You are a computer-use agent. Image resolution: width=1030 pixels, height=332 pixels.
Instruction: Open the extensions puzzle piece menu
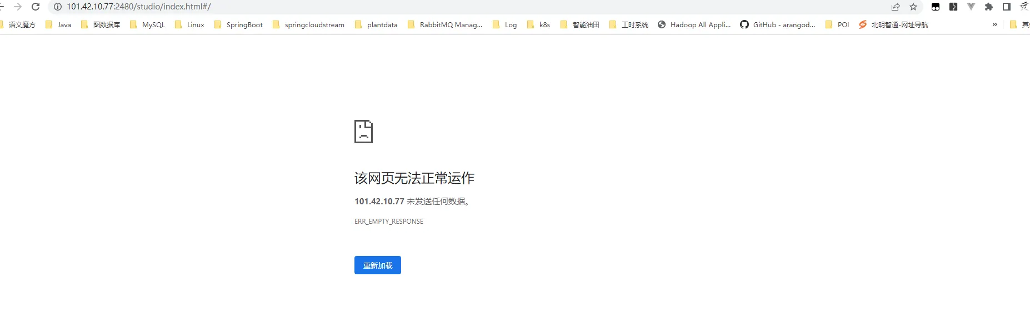pyautogui.click(x=989, y=7)
